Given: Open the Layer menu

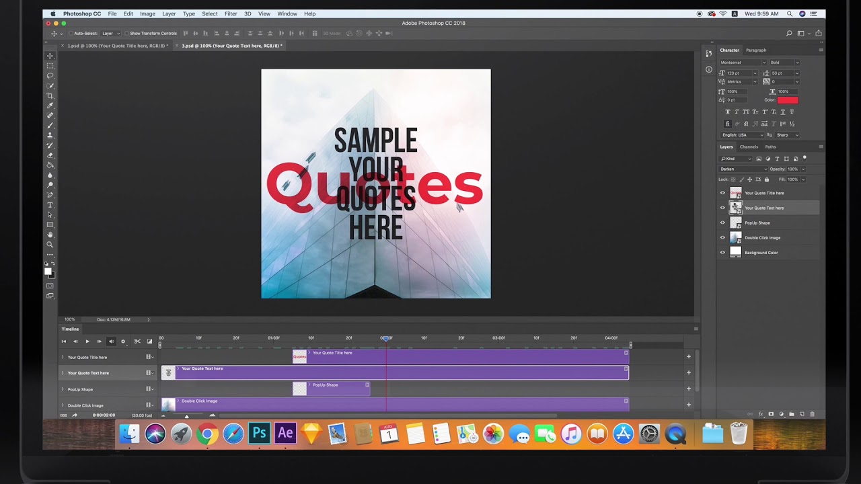Looking at the screenshot, I should point(169,13).
